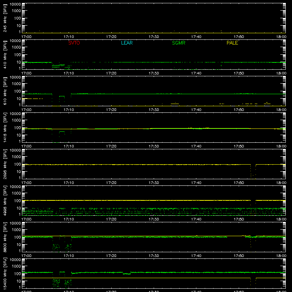Click the 100 value on 2695 MHz axis

click(x=18, y=164)
